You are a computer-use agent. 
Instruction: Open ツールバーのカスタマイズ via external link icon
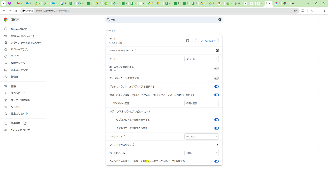(x=217, y=50)
